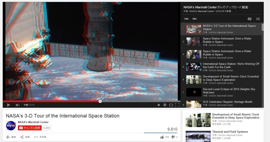Open NASA's Marshall Center channel link below title
Viewport: 270px width, 142px height.
(33, 122)
